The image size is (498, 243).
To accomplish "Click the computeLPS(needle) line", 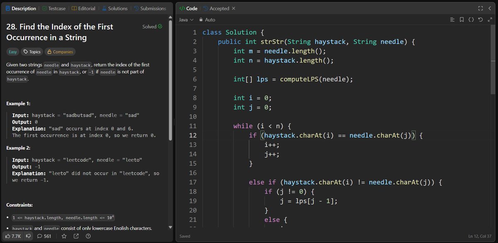I will coord(293,79).
